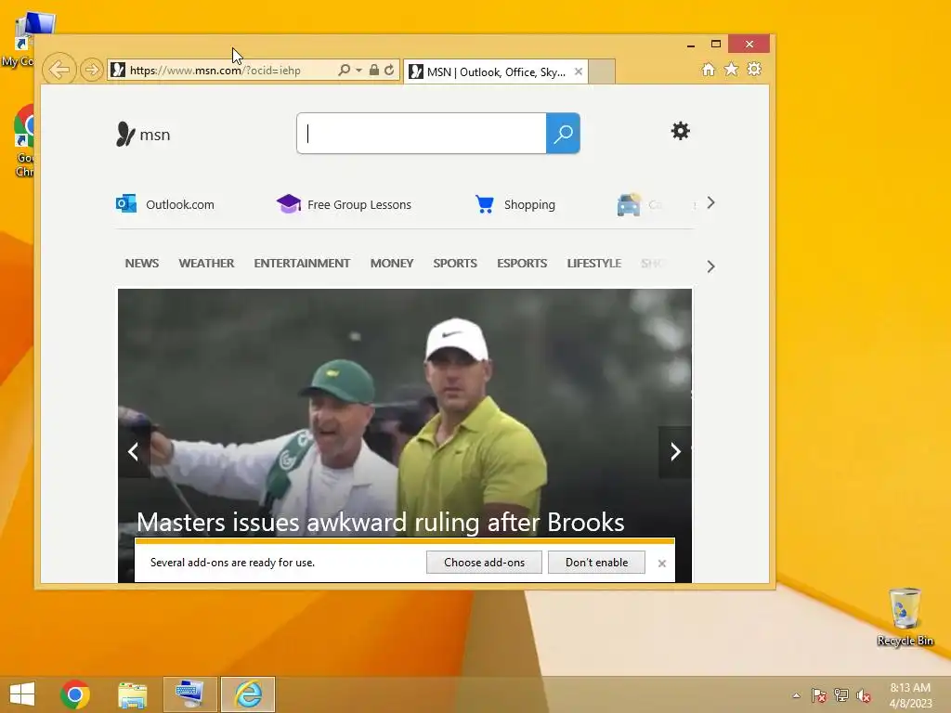Click the Action Center flag icon
The width and height of the screenshot is (951, 713).
coord(819,695)
